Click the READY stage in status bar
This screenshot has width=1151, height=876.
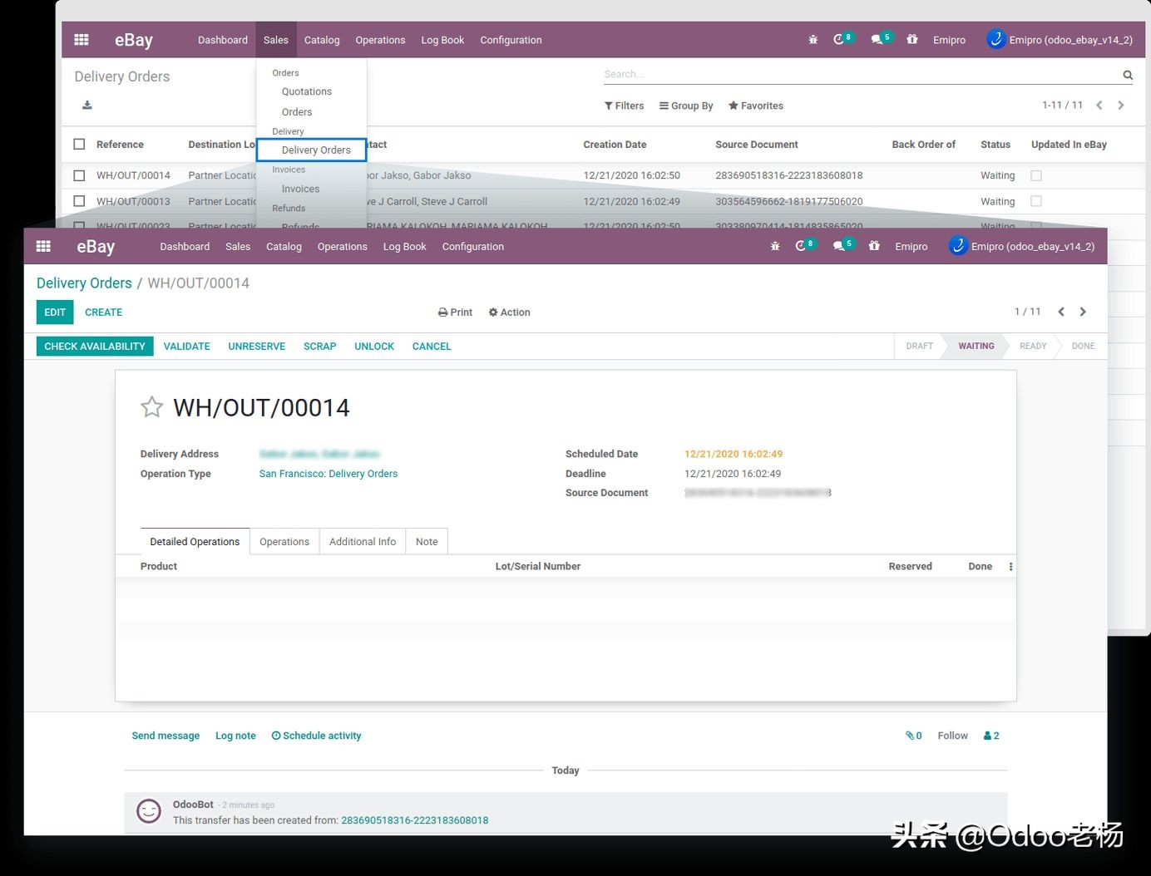(1033, 347)
